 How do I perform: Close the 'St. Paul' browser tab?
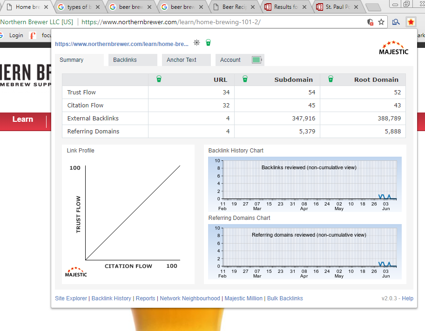point(356,7)
